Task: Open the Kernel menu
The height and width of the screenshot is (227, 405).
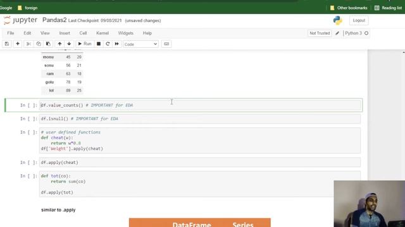Action: pos(103,33)
